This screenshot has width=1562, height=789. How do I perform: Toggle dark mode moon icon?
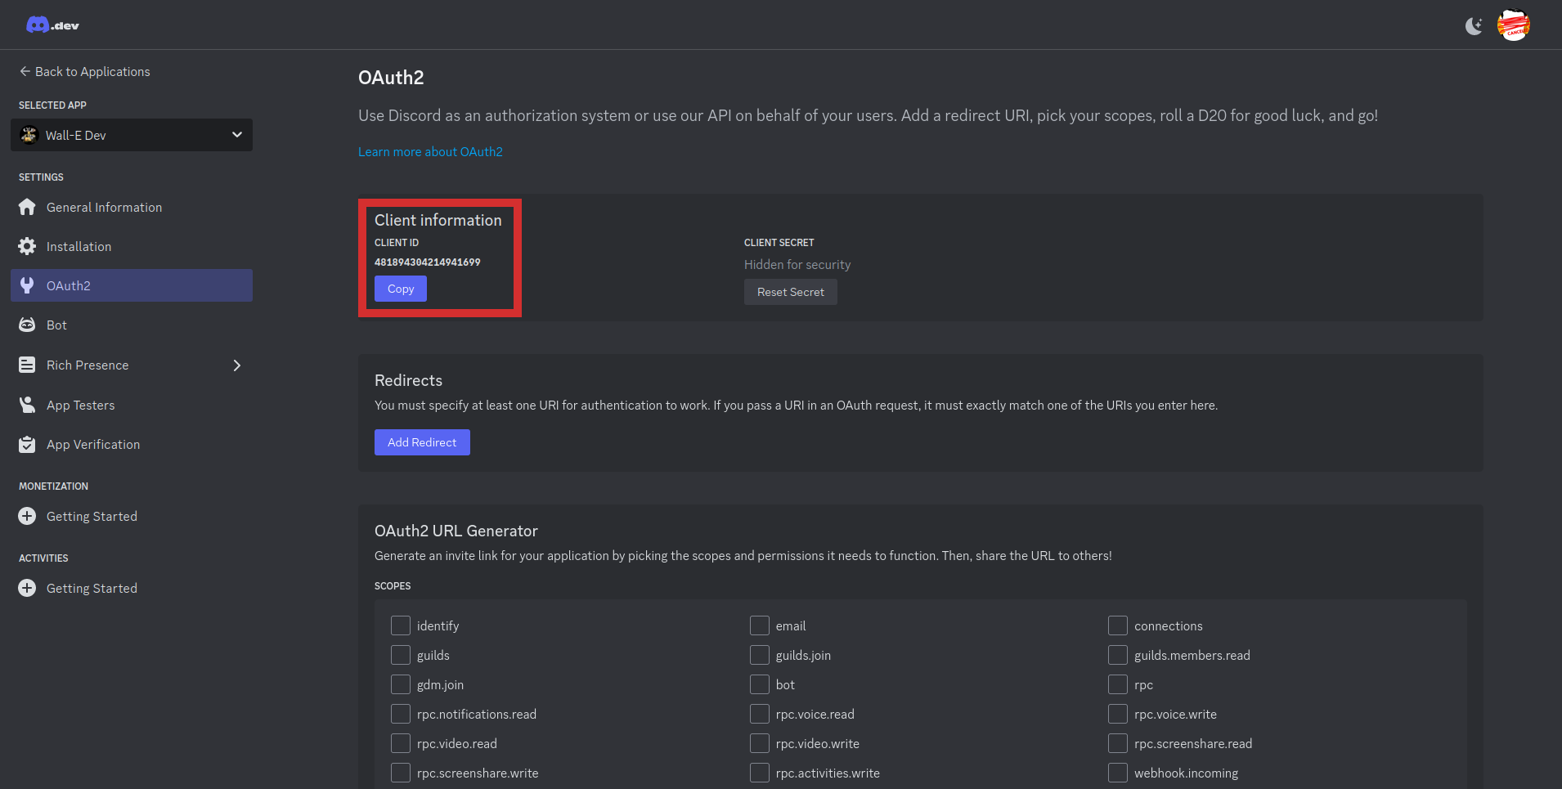tap(1474, 26)
